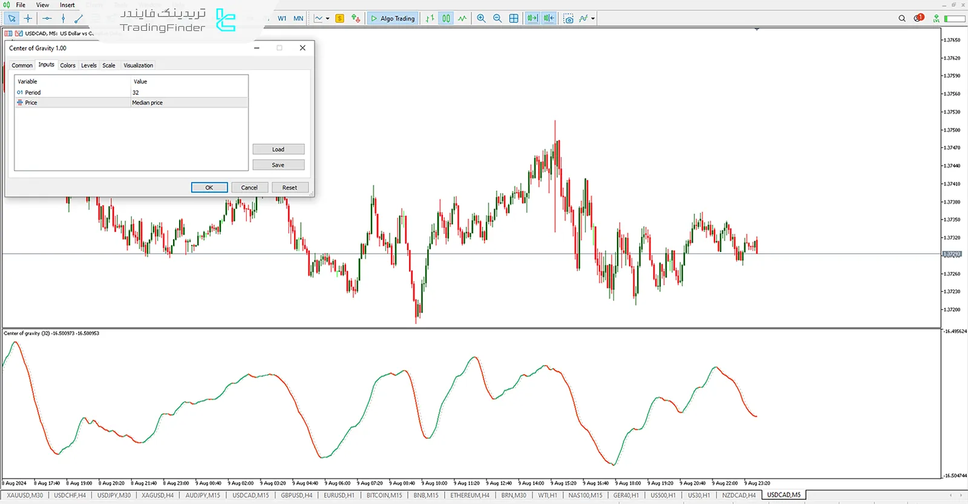
Task: Open the EURUSD,H1 chart tab
Action: point(339,495)
